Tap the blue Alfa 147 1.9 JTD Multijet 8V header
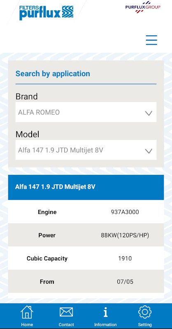 (x=86, y=187)
